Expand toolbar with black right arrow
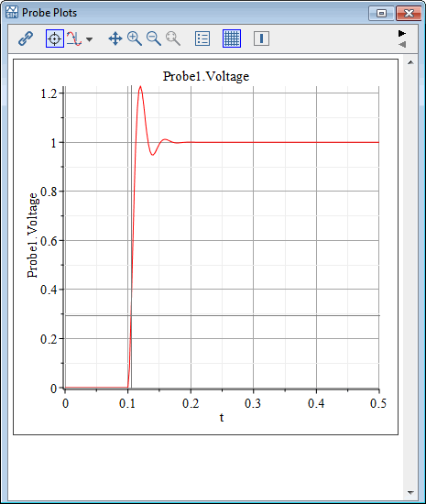Image resolution: width=426 pixels, height=504 pixels. click(402, 33)
